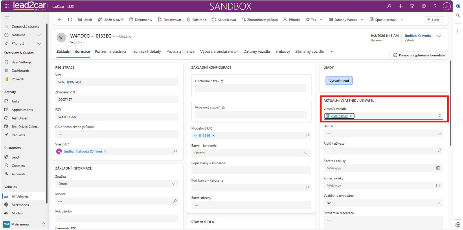Open Vozidlo rezervováno dropdown
The height and width of the screenshot is (230, 463).
383,203
